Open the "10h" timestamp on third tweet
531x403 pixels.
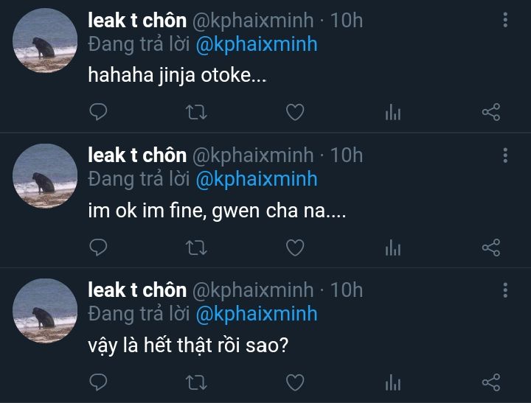coord(347,290)
